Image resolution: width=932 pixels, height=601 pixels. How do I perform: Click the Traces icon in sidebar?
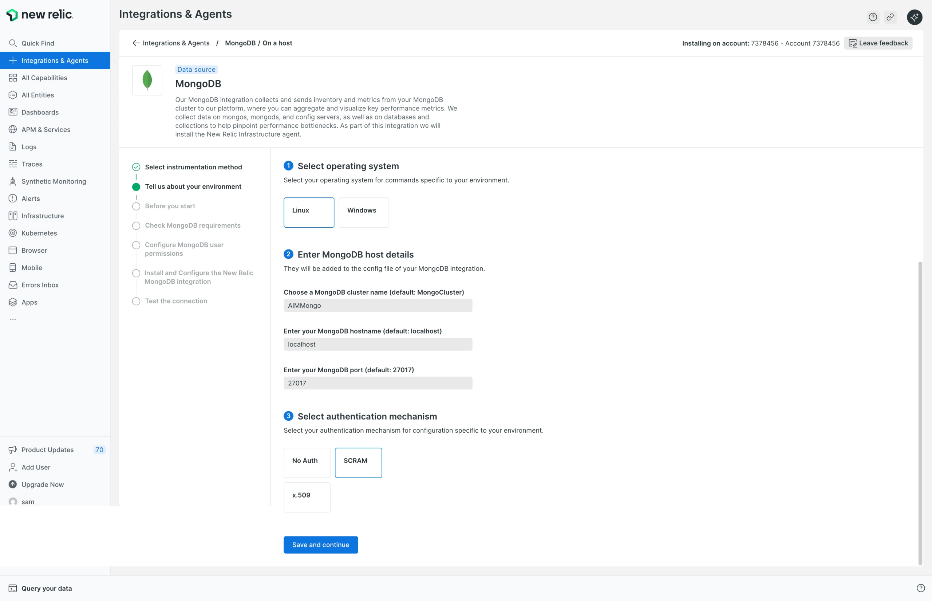click(13, 164)
